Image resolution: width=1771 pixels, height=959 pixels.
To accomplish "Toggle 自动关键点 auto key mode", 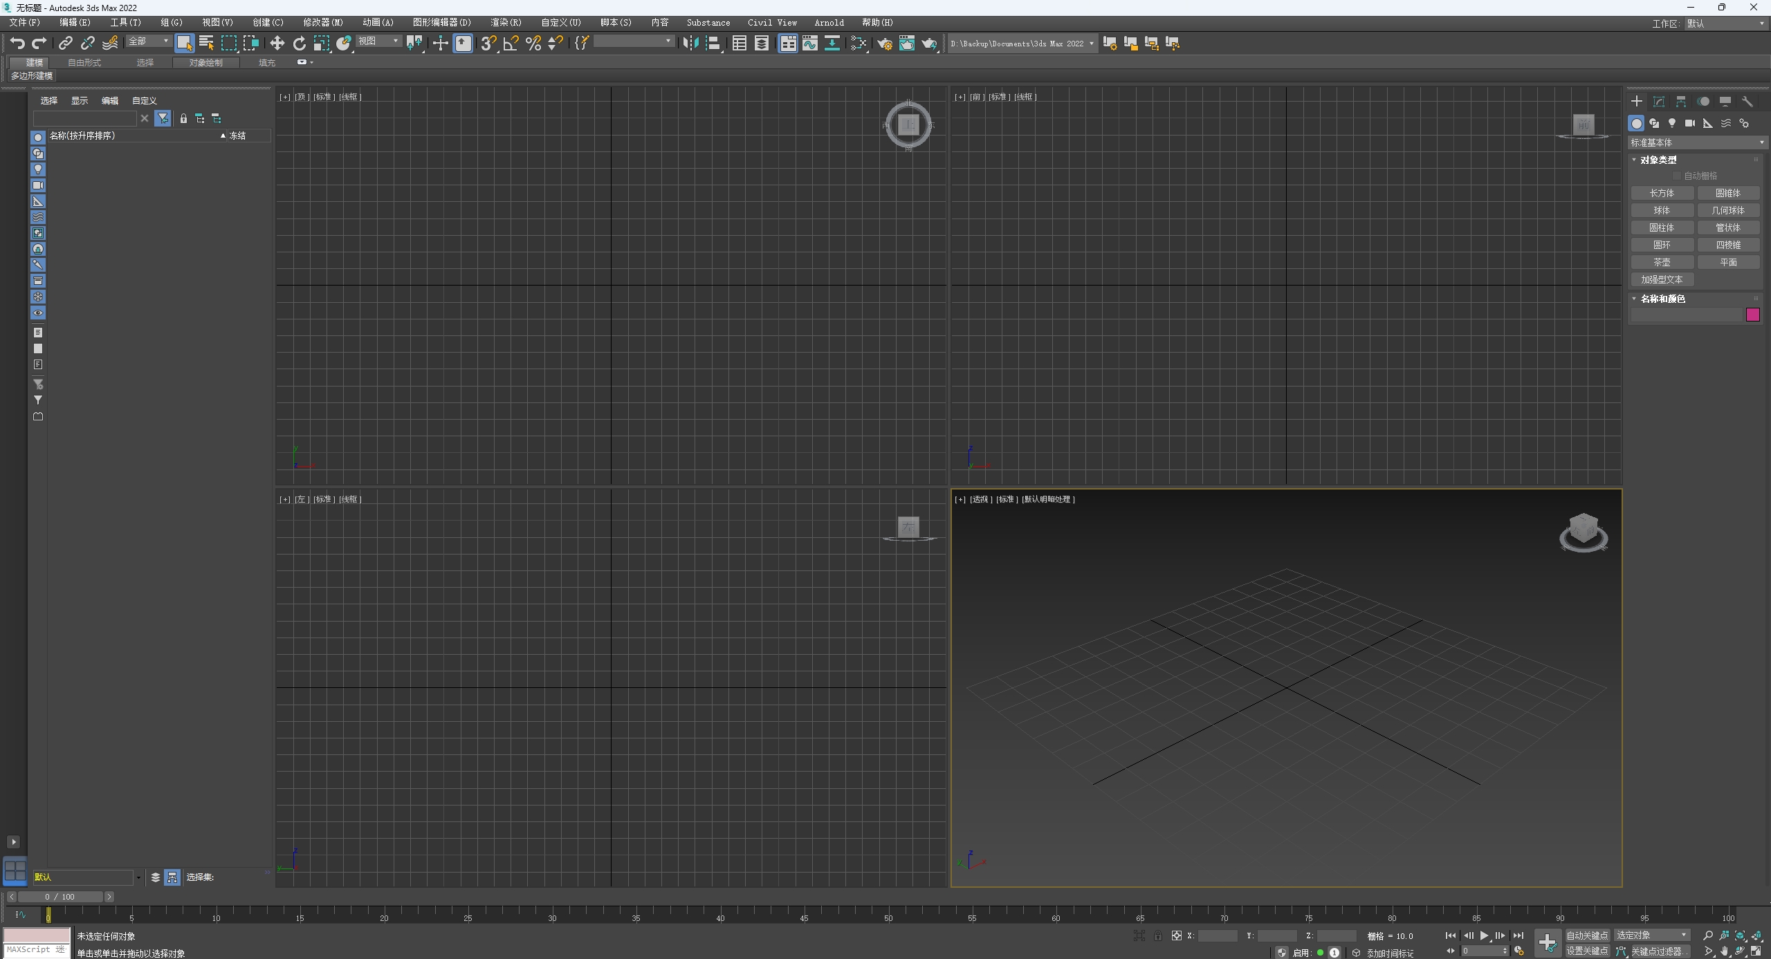I will pyautogui.click(x=1586, y=935).
